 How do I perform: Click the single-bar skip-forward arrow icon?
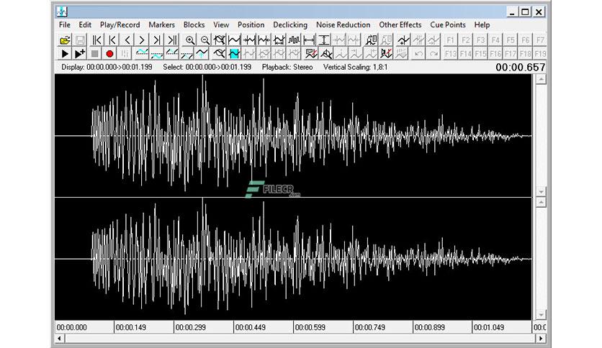point(157,40)
